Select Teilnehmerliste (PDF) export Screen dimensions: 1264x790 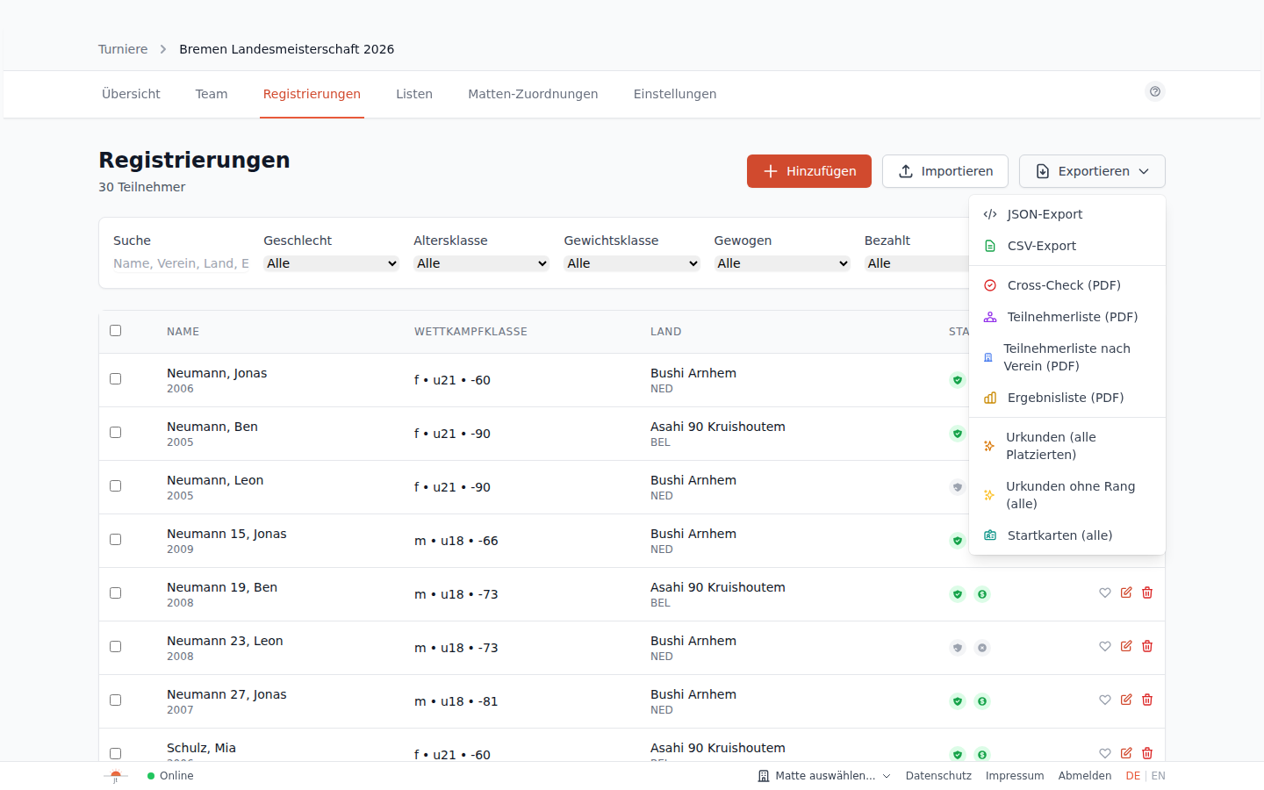pyautogui.click(x=1067, y=317)
